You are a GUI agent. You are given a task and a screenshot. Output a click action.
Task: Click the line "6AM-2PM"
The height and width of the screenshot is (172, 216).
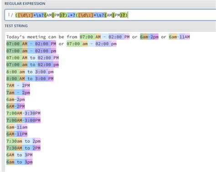point(15,106)
